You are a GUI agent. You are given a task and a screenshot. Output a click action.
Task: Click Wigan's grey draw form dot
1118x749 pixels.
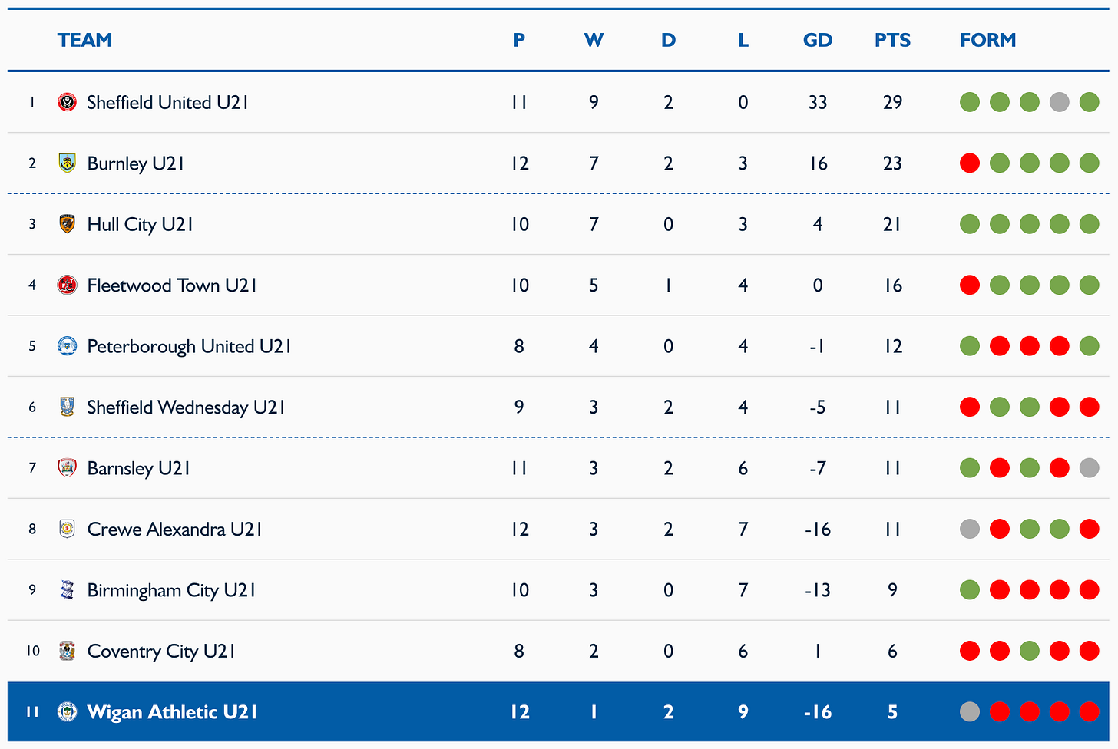point(970,712)
